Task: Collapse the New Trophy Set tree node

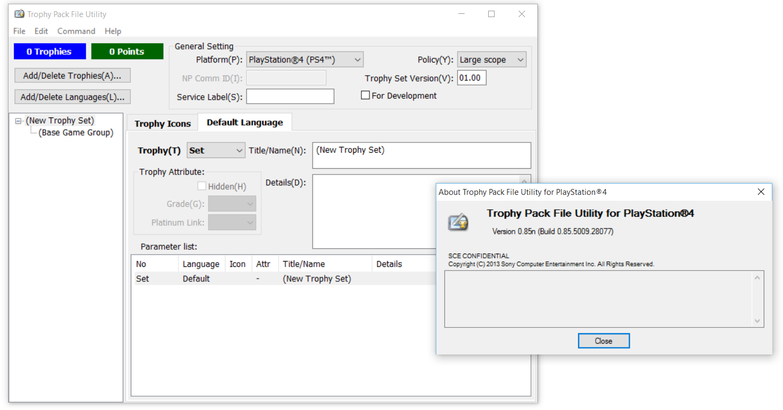Action: tap(19, 121)
